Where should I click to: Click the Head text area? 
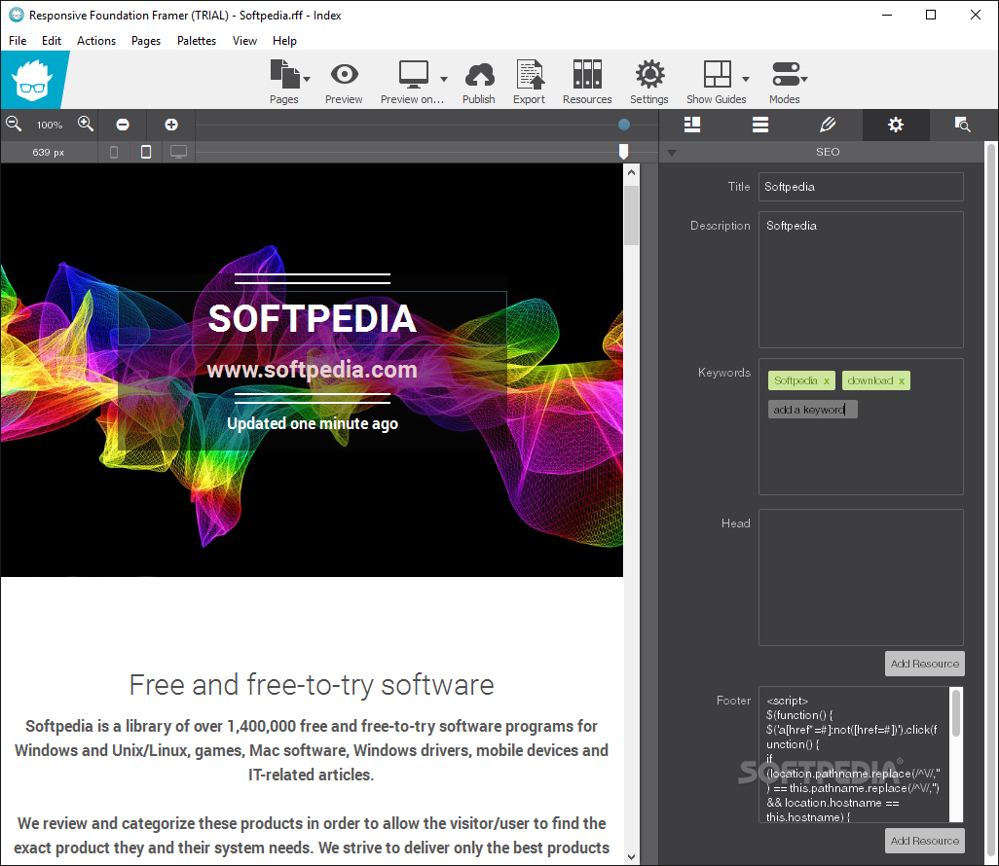(x=861, y=578)
